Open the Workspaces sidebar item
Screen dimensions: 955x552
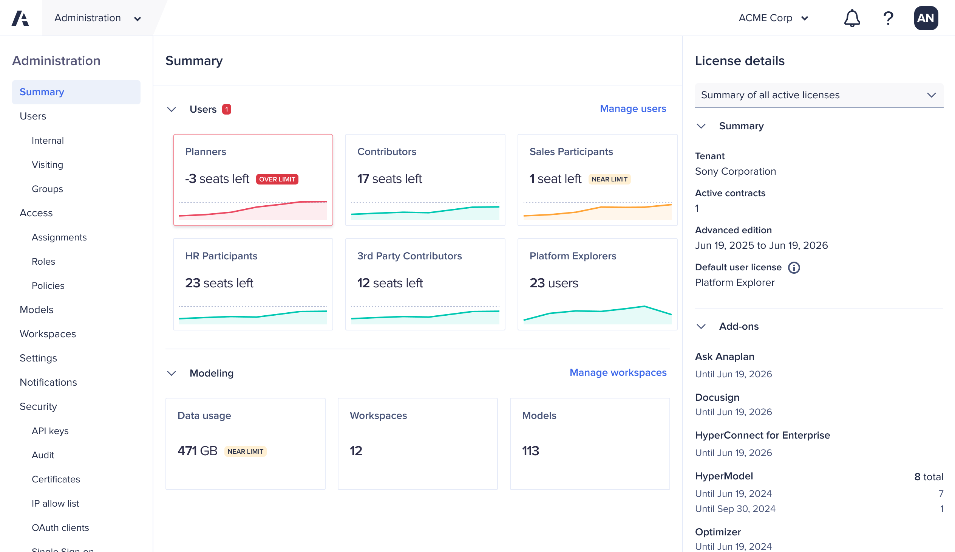point(48,334)
